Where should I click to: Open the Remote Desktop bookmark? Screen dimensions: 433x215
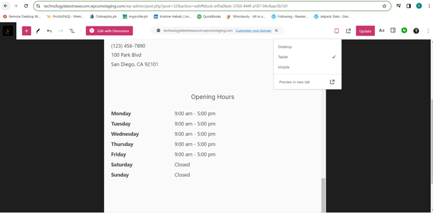22,17
